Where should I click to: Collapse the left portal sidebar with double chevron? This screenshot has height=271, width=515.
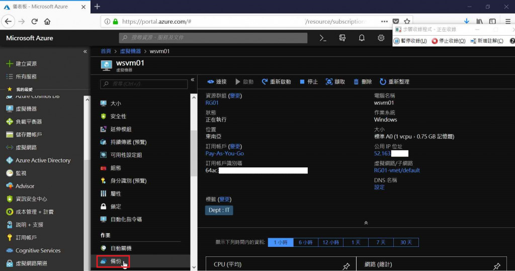85,52
